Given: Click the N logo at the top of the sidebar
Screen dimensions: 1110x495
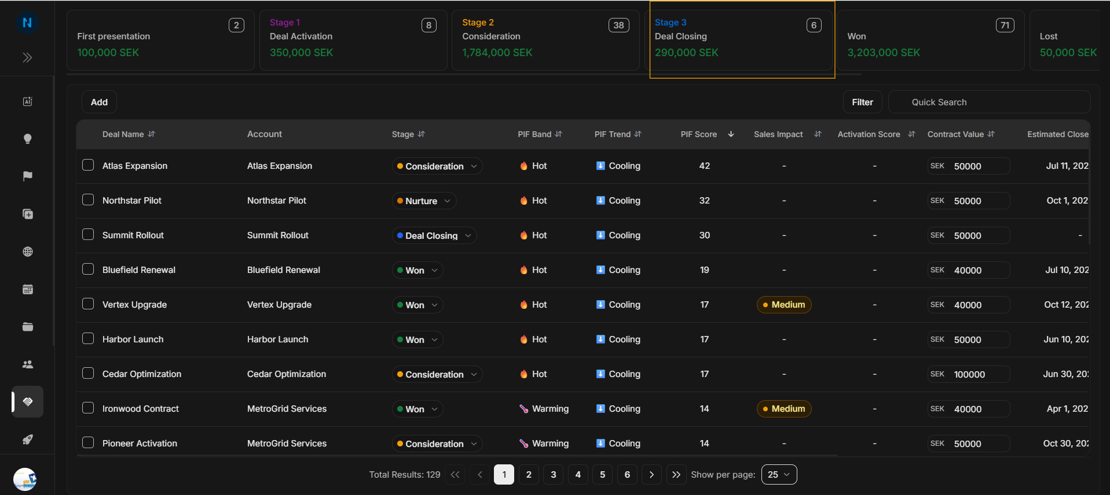Looking at the screenshot, I should 27,23.
